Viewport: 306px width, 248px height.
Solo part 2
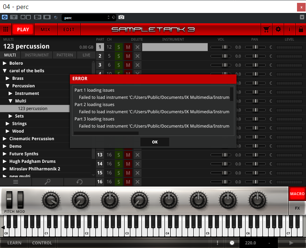pos(119,56)
